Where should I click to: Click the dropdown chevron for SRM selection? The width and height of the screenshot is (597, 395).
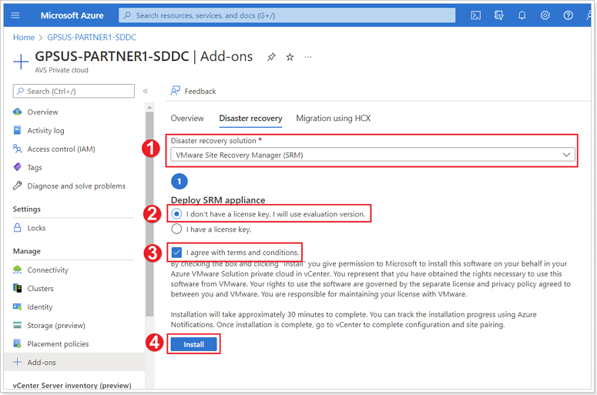pos(566,155)
